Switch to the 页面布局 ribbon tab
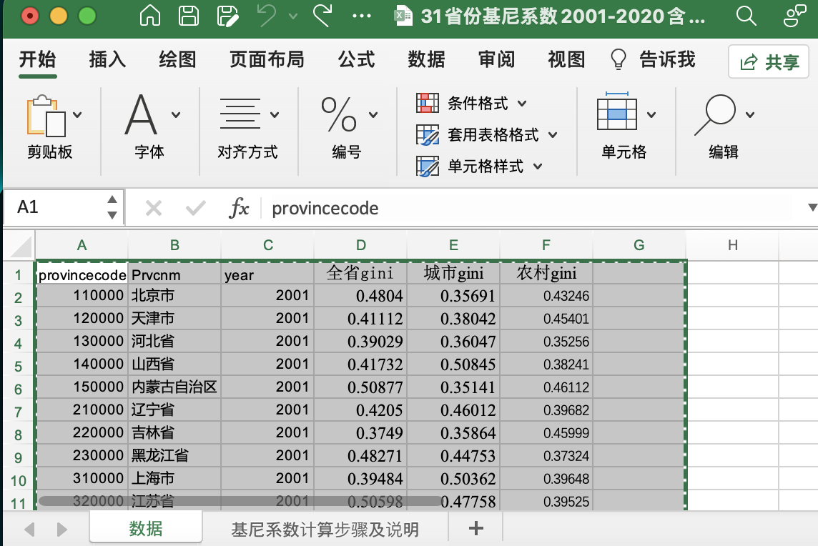 (267, 59)
